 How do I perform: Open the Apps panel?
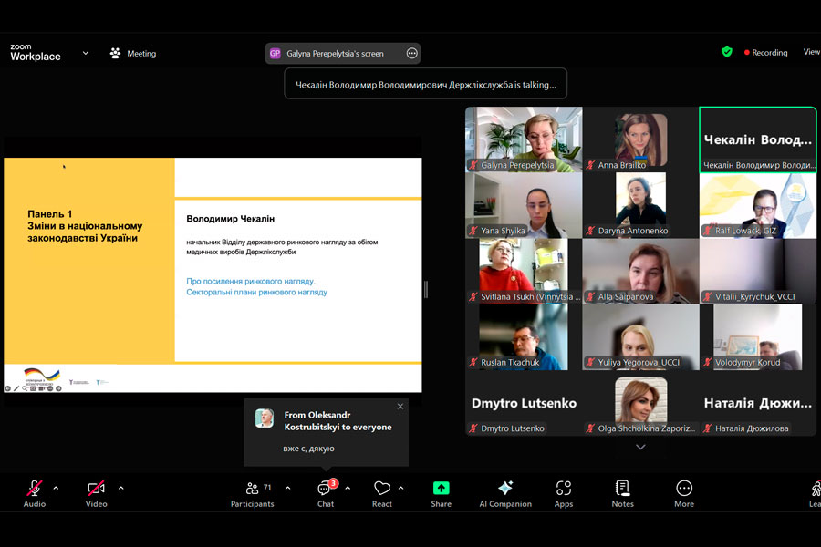click(564, 493)
